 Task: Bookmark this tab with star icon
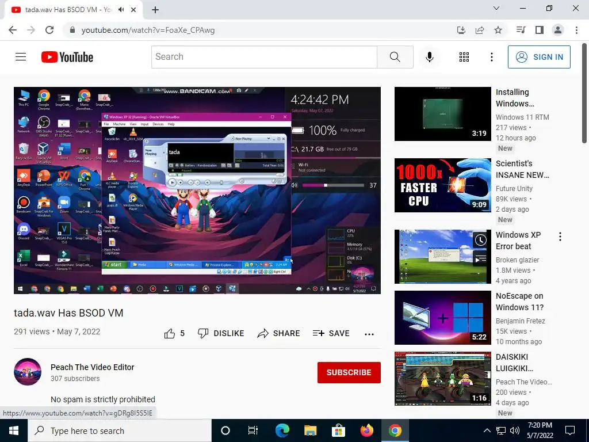498,30
